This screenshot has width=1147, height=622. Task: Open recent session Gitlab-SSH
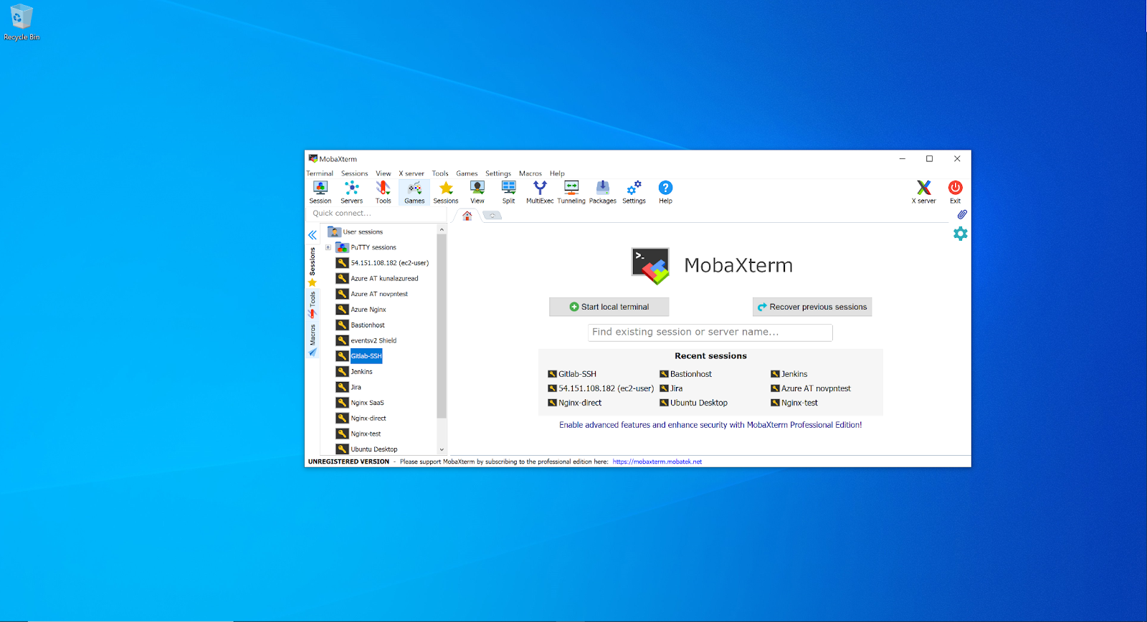pos(572,374)
